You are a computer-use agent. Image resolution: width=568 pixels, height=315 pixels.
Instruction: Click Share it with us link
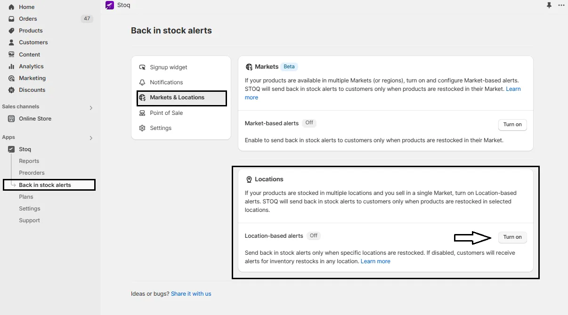point(191,294)
